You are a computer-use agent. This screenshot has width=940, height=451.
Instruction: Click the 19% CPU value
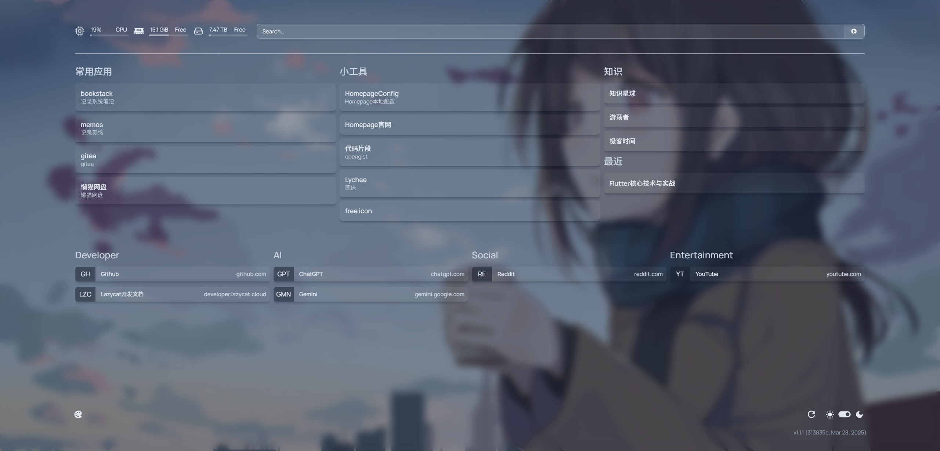click(x=96, y=30)
